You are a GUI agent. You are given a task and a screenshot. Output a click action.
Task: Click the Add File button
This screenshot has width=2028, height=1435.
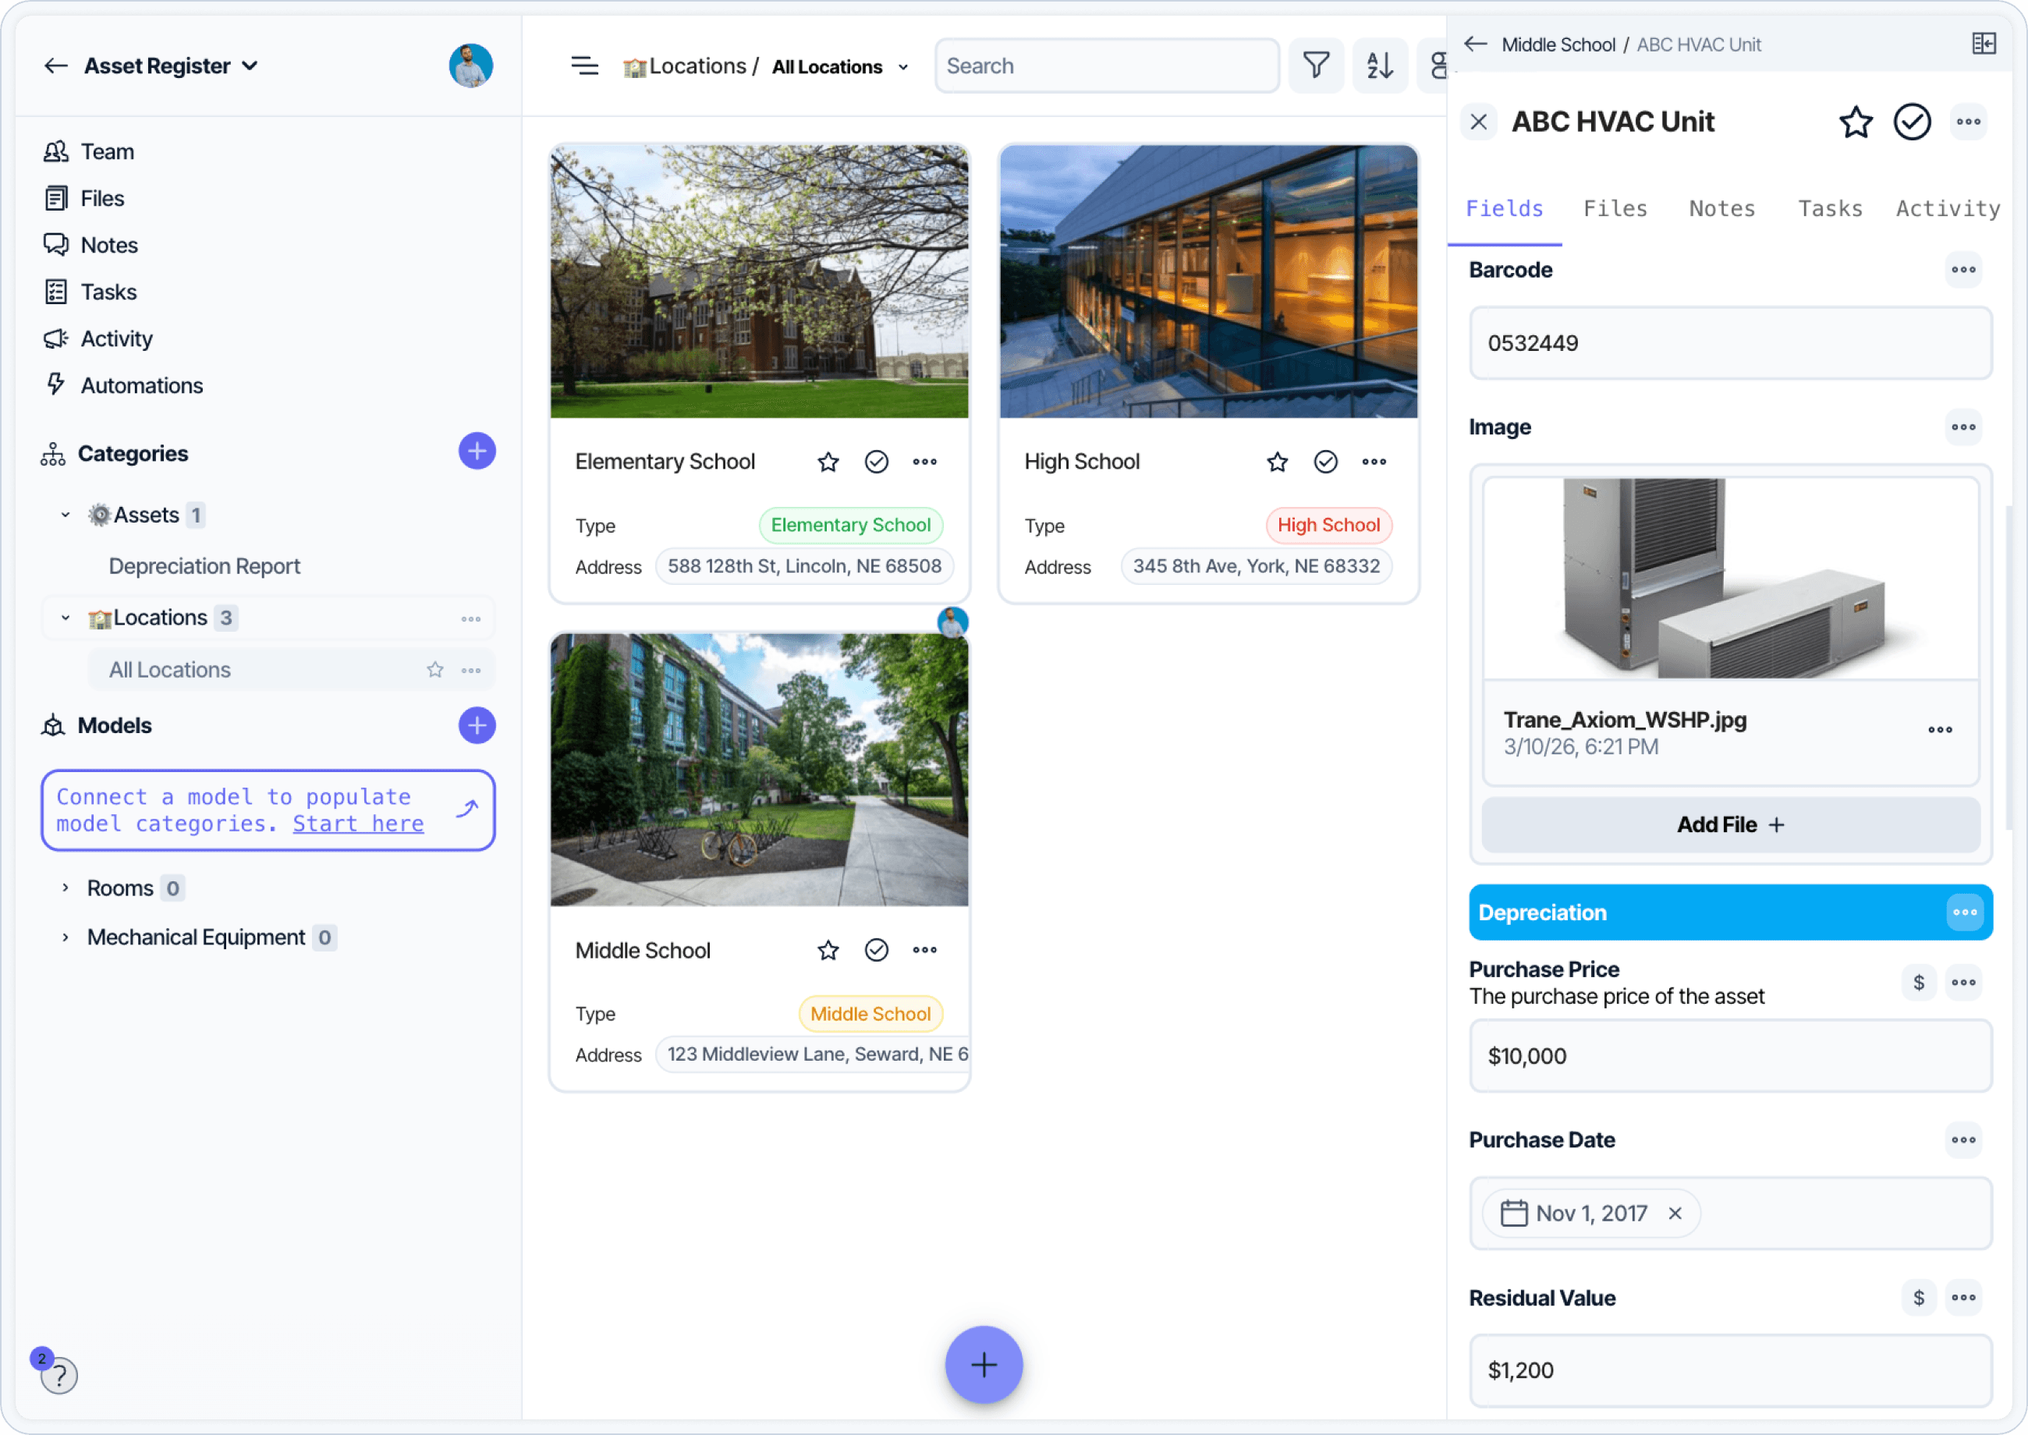[x=1729, y=824]
